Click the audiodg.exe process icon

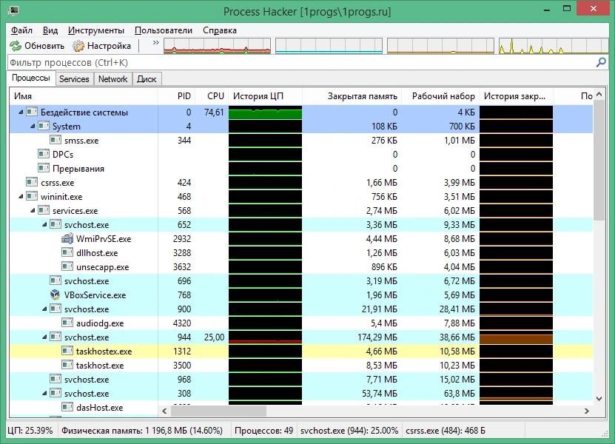point(67,323)
